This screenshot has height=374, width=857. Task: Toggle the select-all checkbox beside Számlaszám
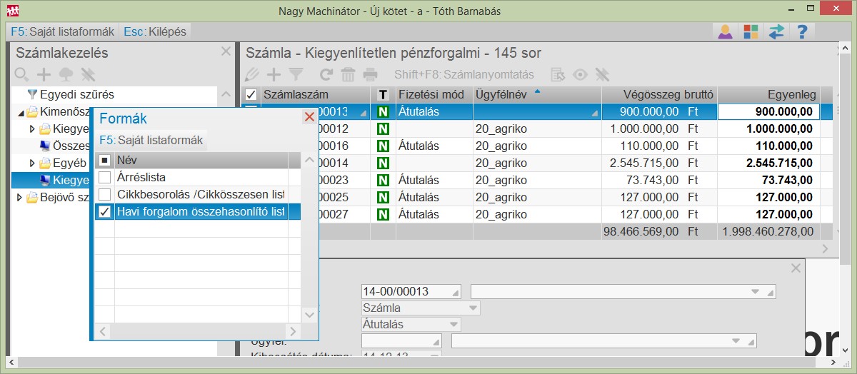tap(251, 94)
